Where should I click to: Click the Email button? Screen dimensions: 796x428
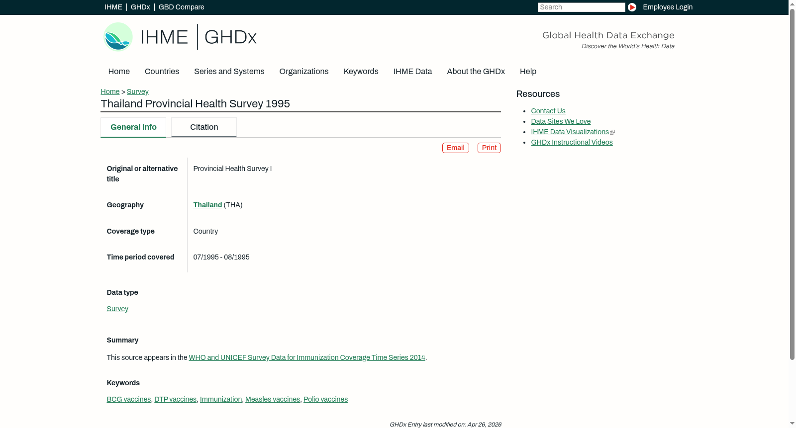[x=456, y=148]
